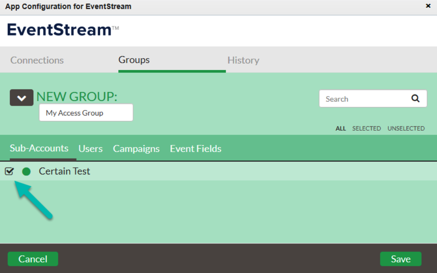The image size is (437, 273).
Task: Show the Event Fields sub-tab
Action: (196, 149)
